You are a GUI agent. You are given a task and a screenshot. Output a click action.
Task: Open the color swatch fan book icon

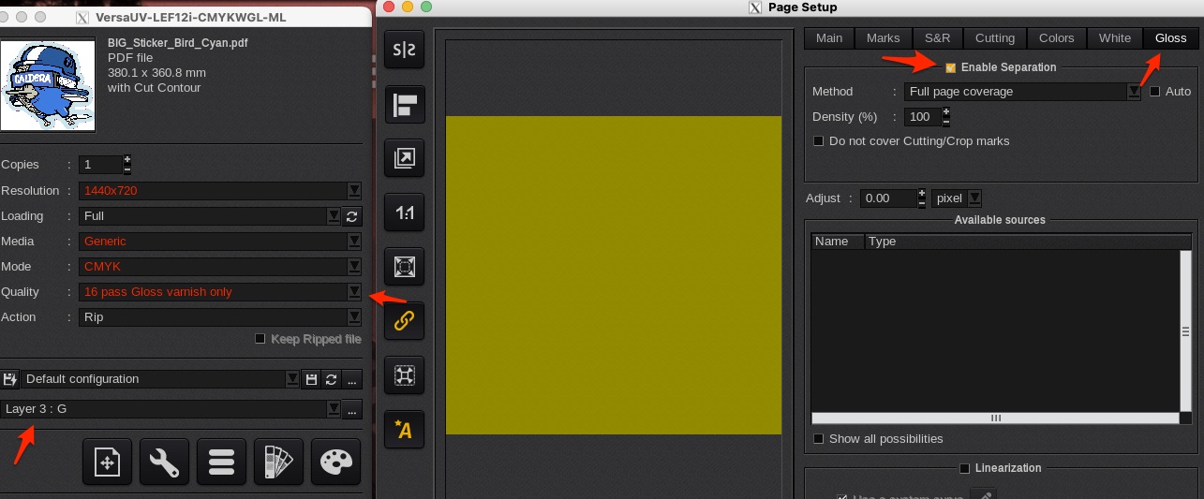pos(278,462)
